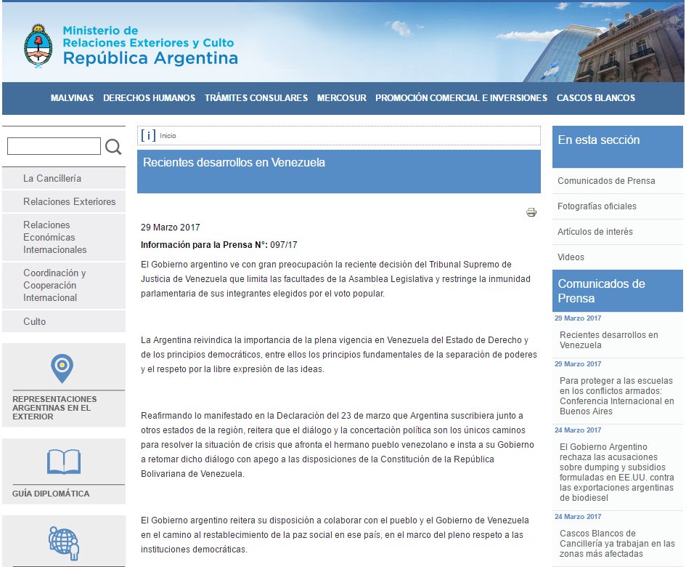Open PROMOCIÓN COMERCIAL E INVERSIONES menu
Image resolution: width=686 pixels, height=567 pixels.
point(461,98)
